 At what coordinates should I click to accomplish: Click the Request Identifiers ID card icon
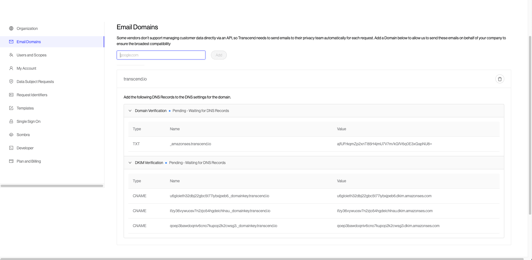tap(11, 95)
